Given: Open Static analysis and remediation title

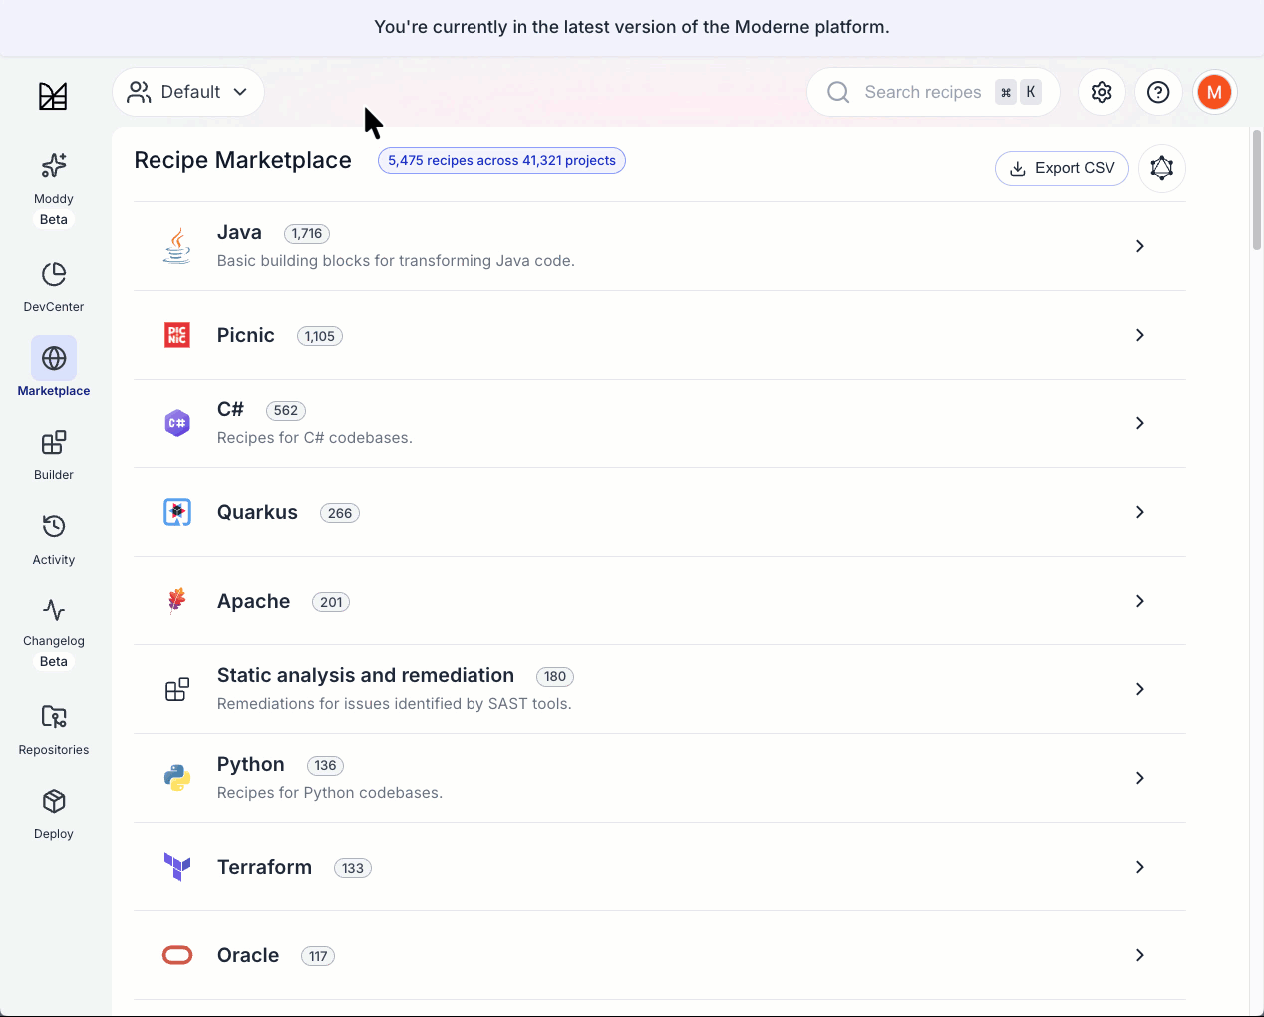Looking at the screenshot, I should 366,675.
